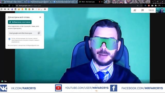
Task: Open the puzzle-piece extensions menu
Action: tap(156, 6)
